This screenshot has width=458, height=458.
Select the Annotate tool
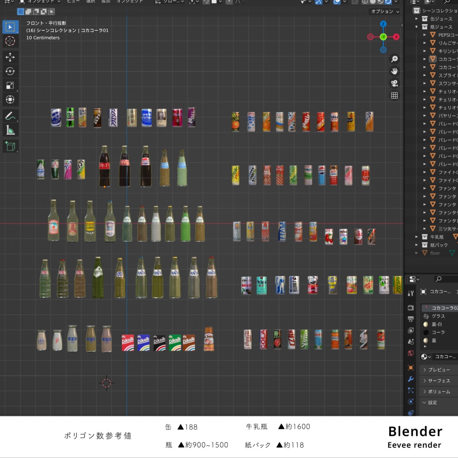[11, 114]
